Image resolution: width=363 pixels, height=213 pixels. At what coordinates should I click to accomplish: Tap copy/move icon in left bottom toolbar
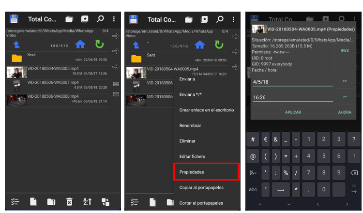(x=106, y=202)
